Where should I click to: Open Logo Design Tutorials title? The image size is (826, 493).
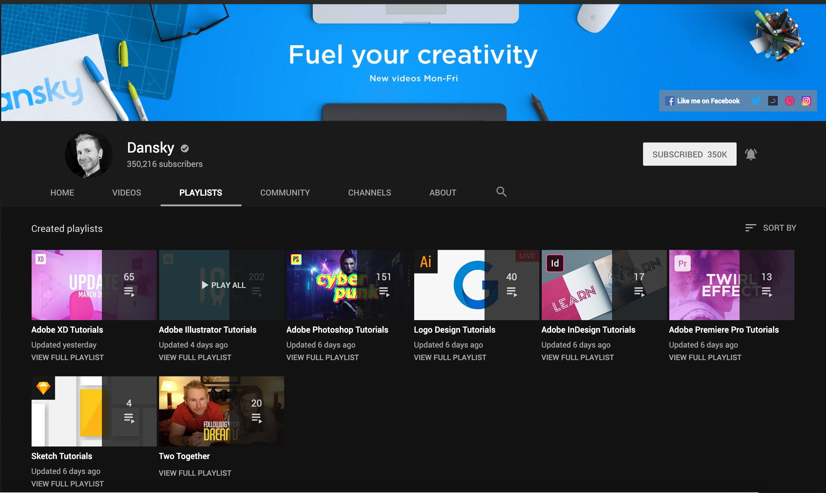click(x=454, y=330)
